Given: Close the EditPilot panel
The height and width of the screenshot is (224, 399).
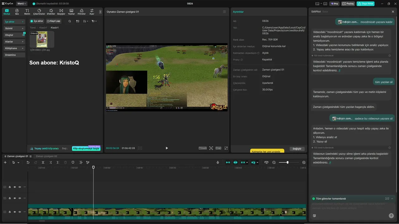Looking at the screenshot, I should (x=393, y=12).
